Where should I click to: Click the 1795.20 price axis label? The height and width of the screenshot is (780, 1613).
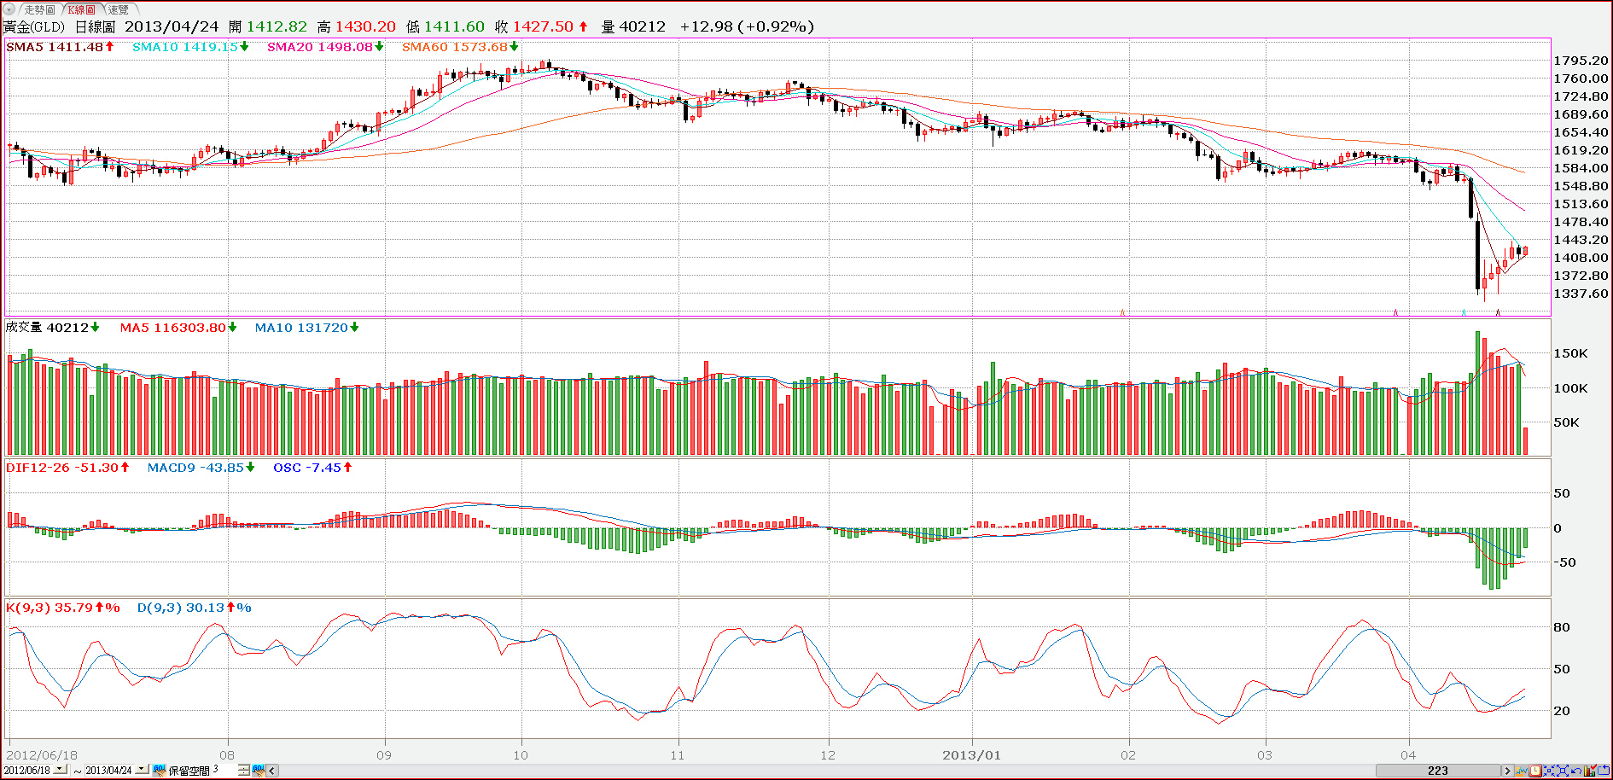pos(1581,61)
